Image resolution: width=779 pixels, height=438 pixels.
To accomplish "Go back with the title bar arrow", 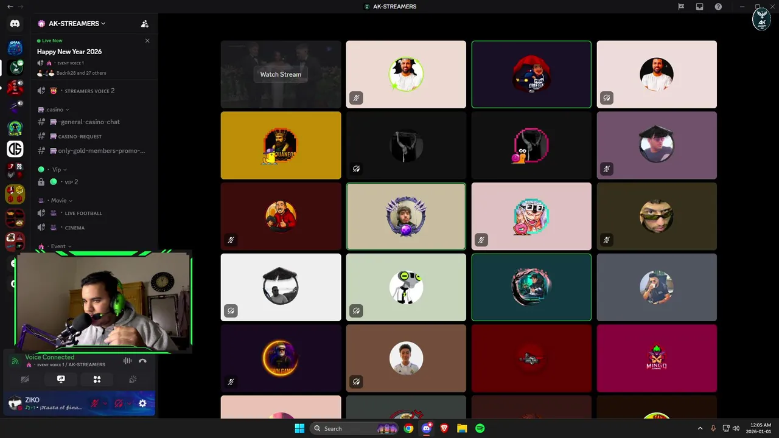I will tap(10, 7).
